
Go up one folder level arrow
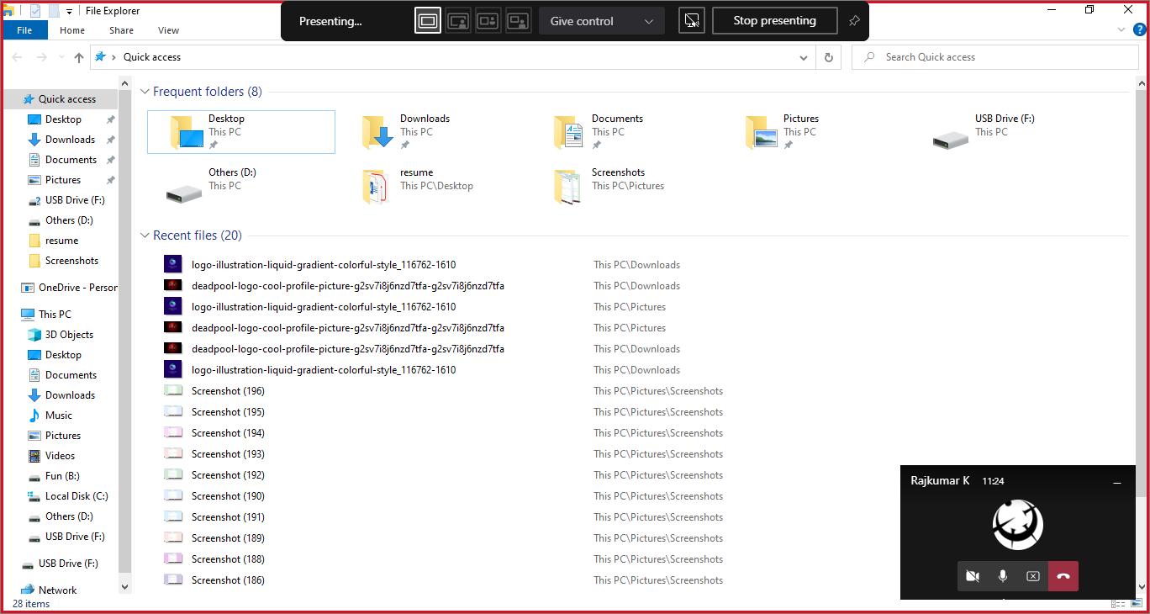[79, 57]
